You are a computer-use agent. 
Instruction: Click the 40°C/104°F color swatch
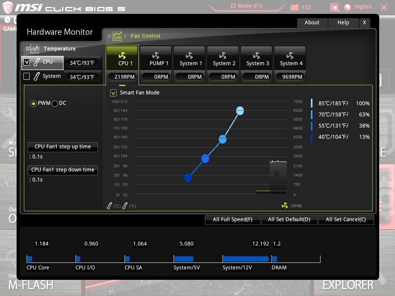coord(312,137)
